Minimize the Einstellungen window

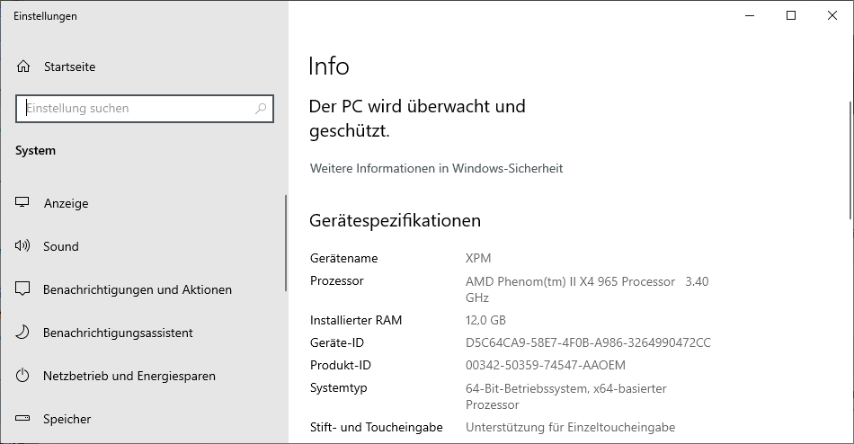point(750,16)
